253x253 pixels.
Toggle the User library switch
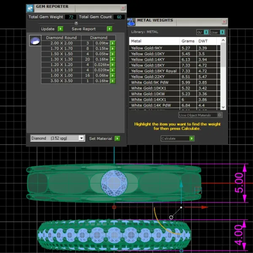[x=222, y=32]
